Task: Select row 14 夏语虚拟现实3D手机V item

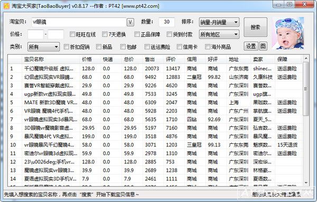Action: (x=155, y=179)
